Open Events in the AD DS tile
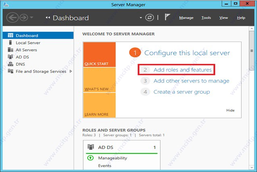The image size is (257, 172). click(x=105, y=166)
